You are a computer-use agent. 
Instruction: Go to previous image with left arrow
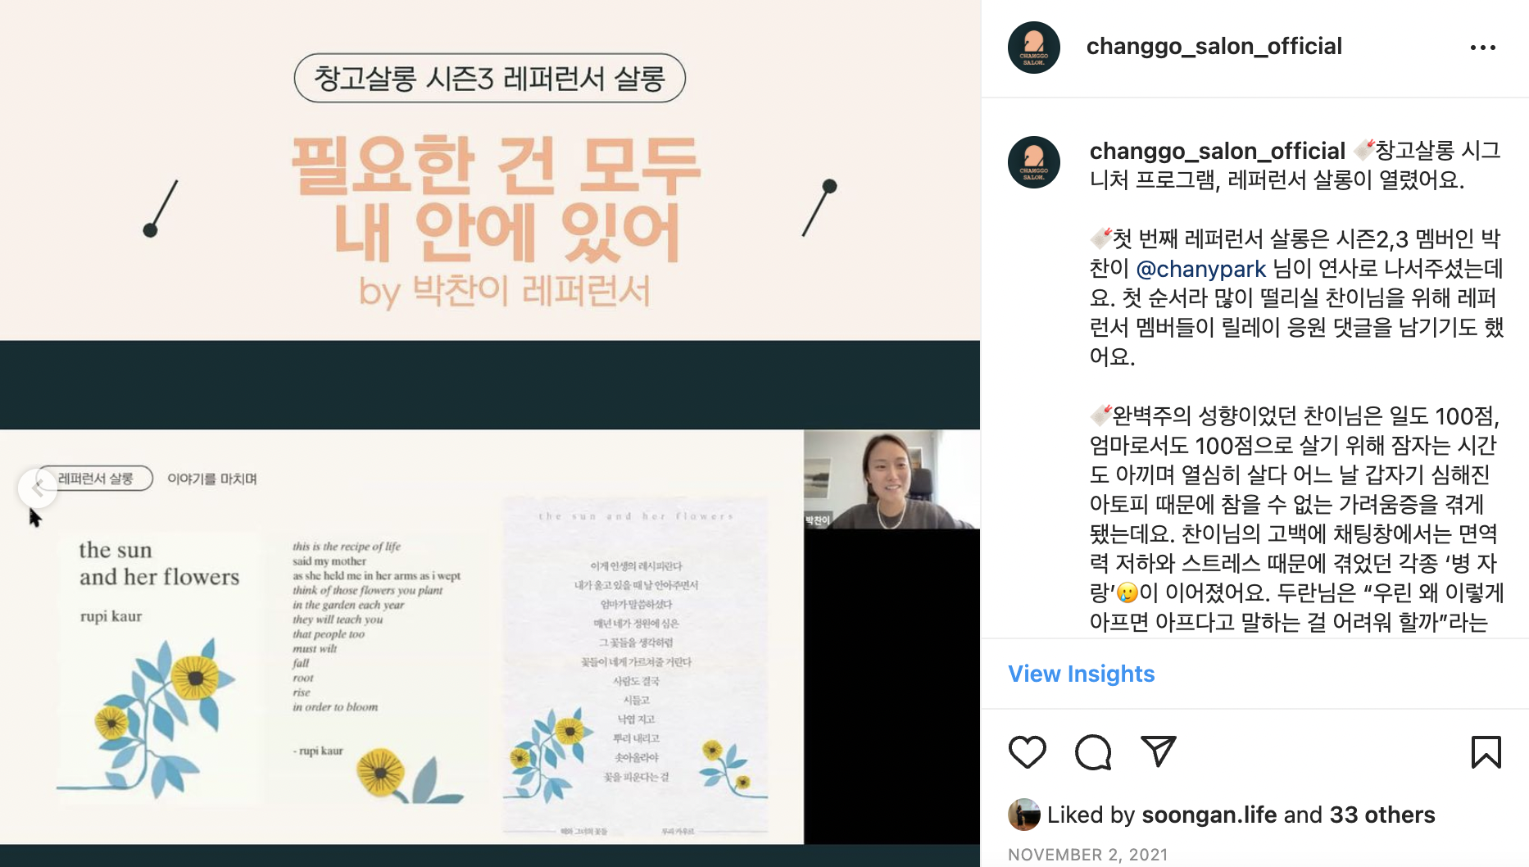point(38,488)
